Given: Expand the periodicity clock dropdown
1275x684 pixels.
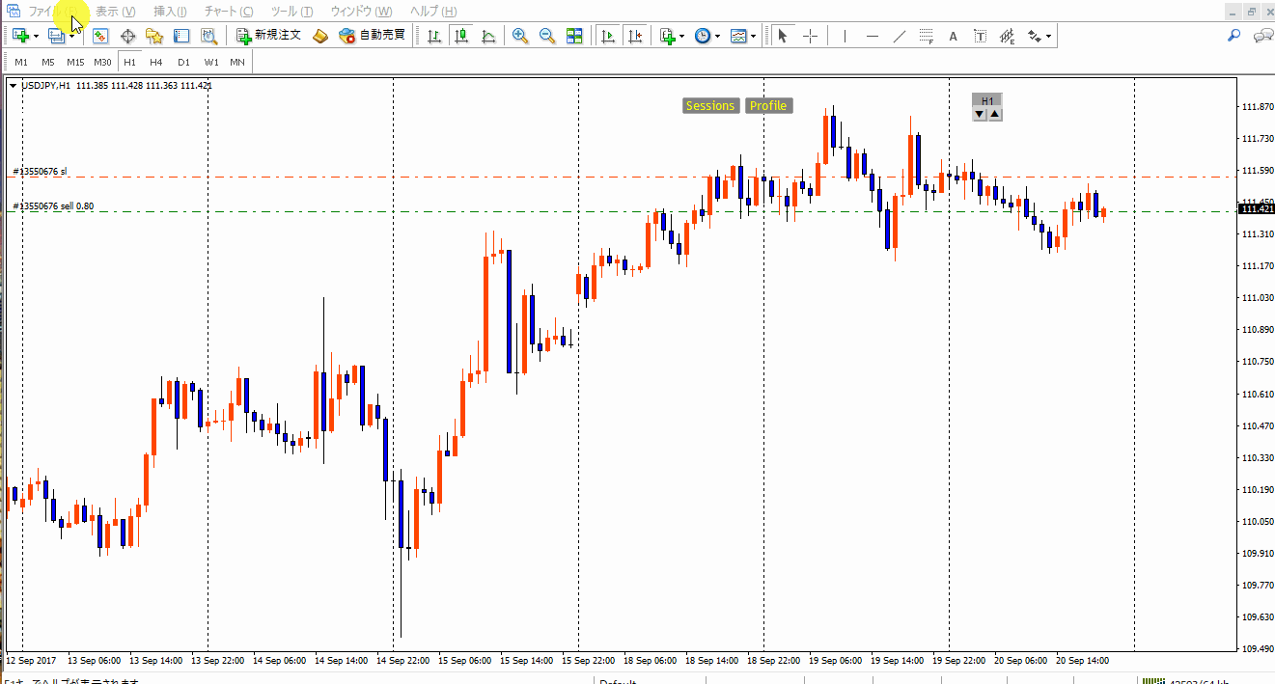Looking at the screenshot, I should pyautogui.click(x=717, y=36).
